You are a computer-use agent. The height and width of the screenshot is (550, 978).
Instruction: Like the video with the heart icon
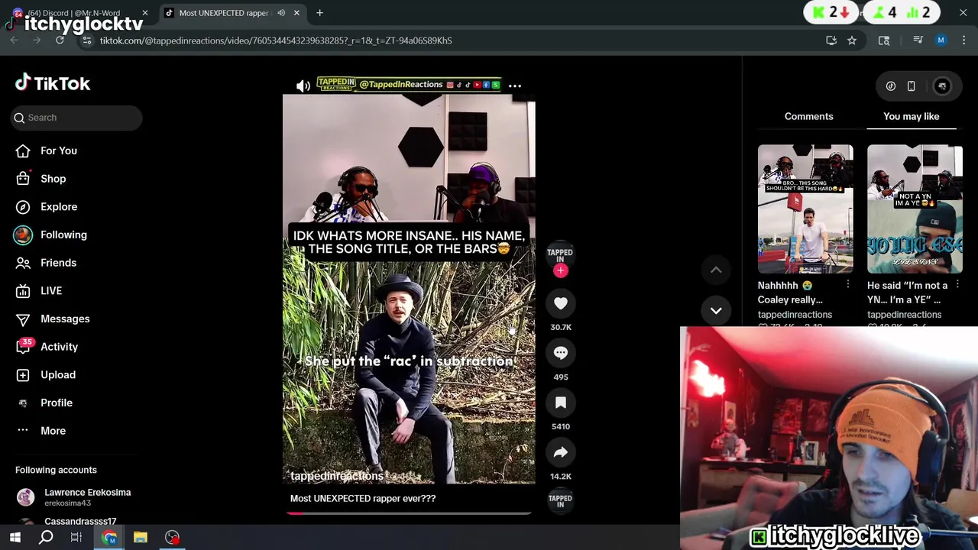pyautogui.click(x=561, y=303)
